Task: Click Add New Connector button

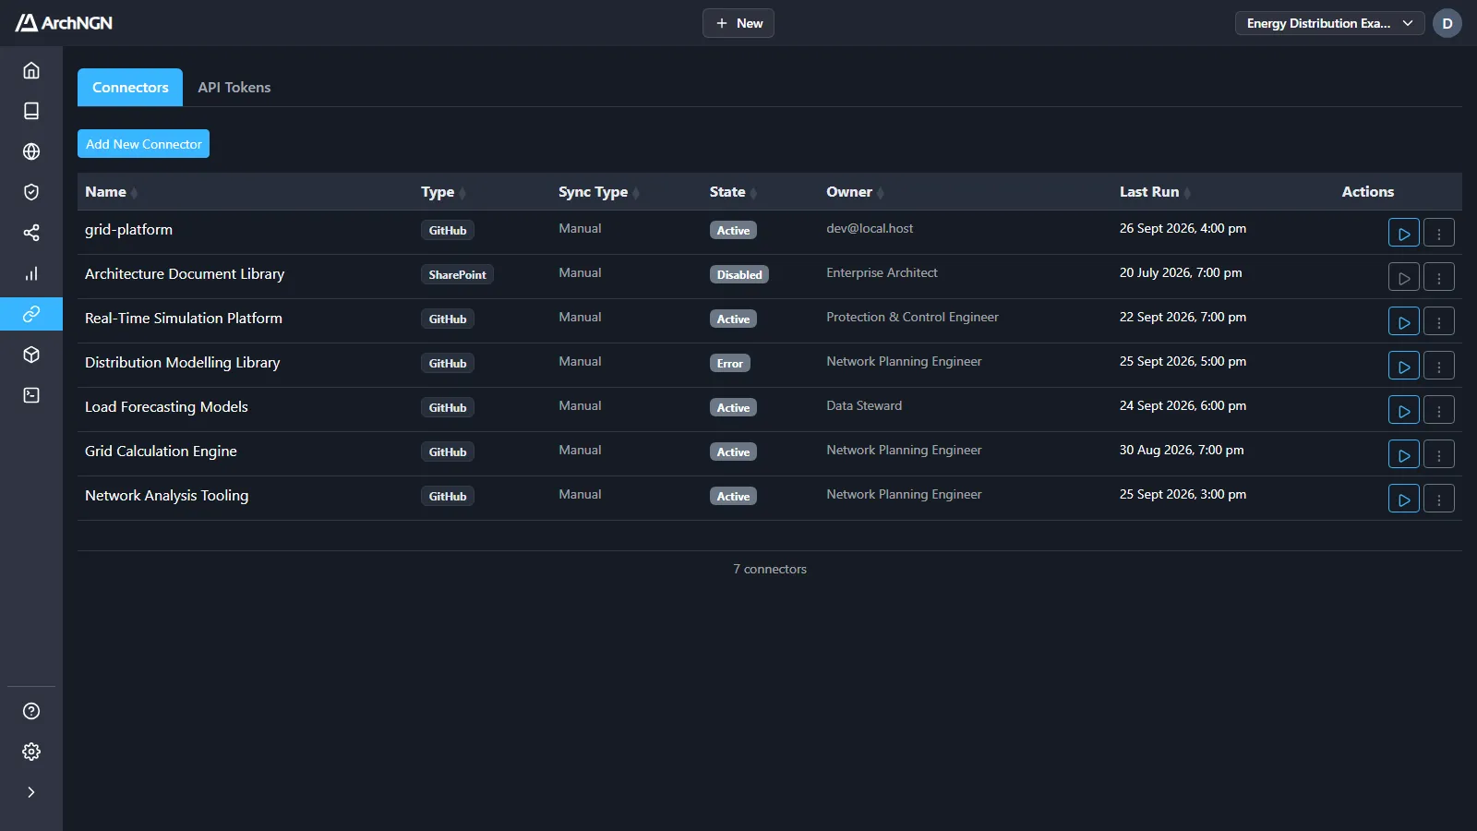Action: pyautogui.click(x=143, y=144)
